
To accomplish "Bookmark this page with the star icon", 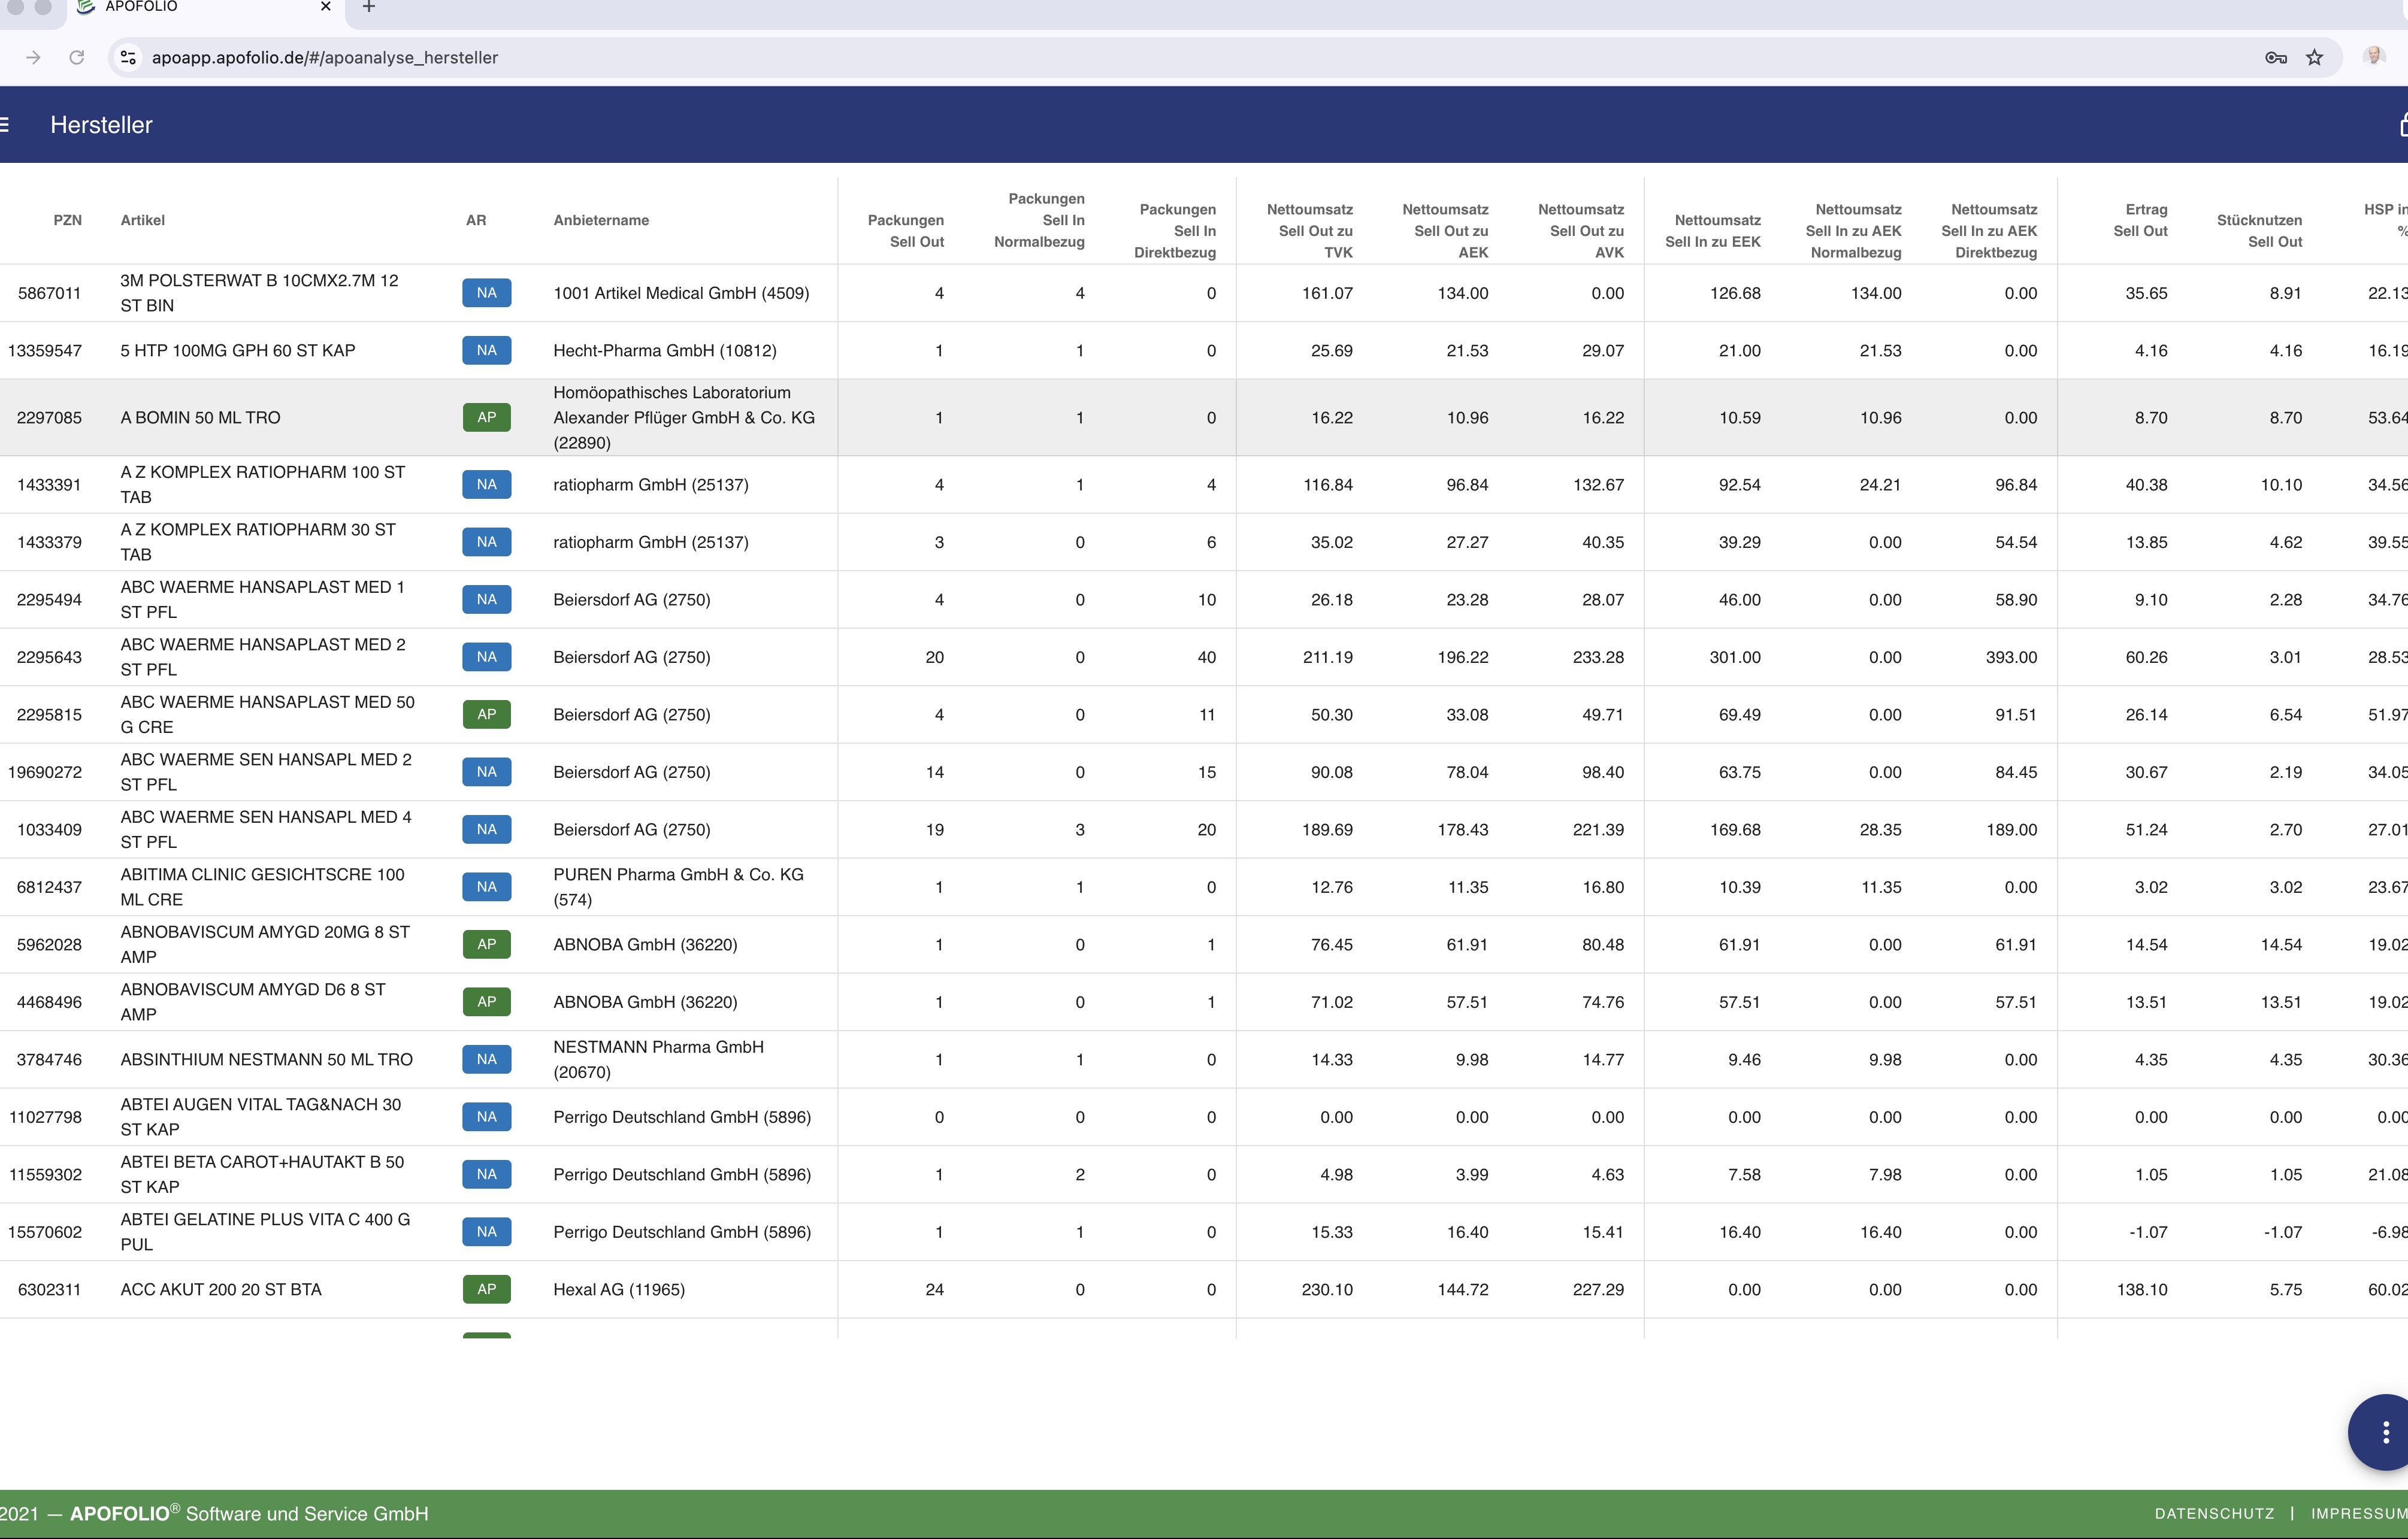I will click(x=2314, y=58).
